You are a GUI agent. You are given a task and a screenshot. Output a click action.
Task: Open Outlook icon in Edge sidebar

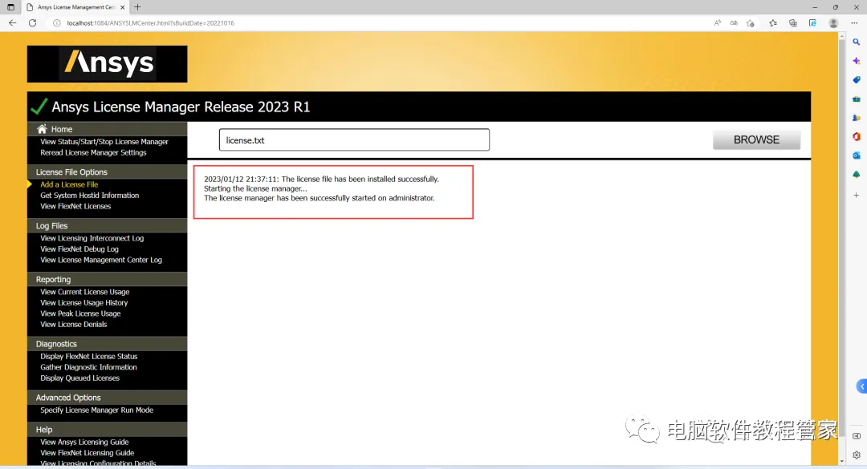tap(857, 156)
